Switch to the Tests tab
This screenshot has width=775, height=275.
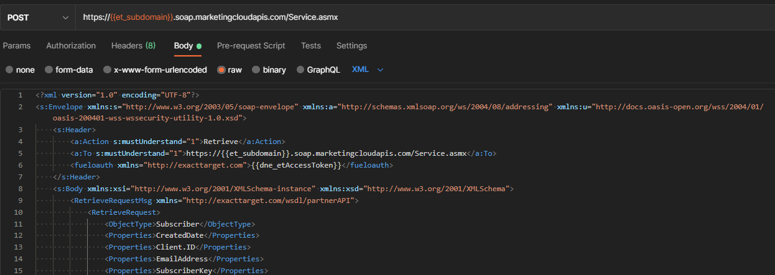tap(310, 45)
